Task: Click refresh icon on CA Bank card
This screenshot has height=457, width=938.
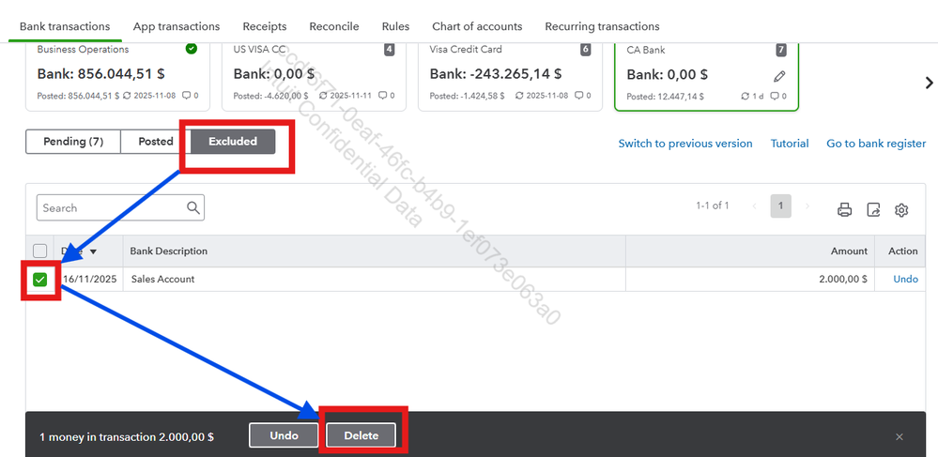Action: click(745, 96)
